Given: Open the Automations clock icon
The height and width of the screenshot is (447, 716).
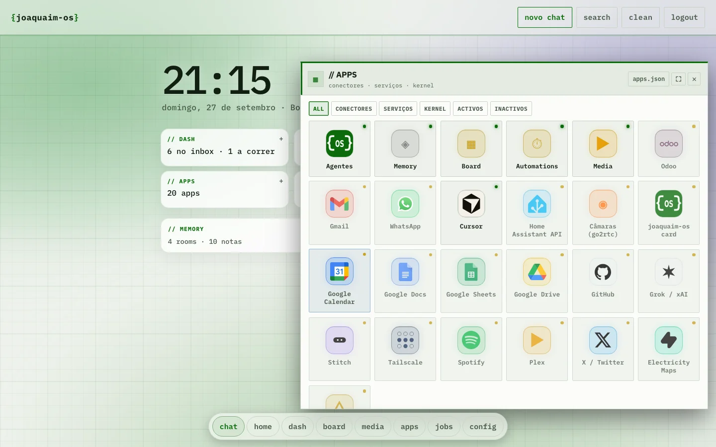Looking at the screenshot, I should (537, 144).
